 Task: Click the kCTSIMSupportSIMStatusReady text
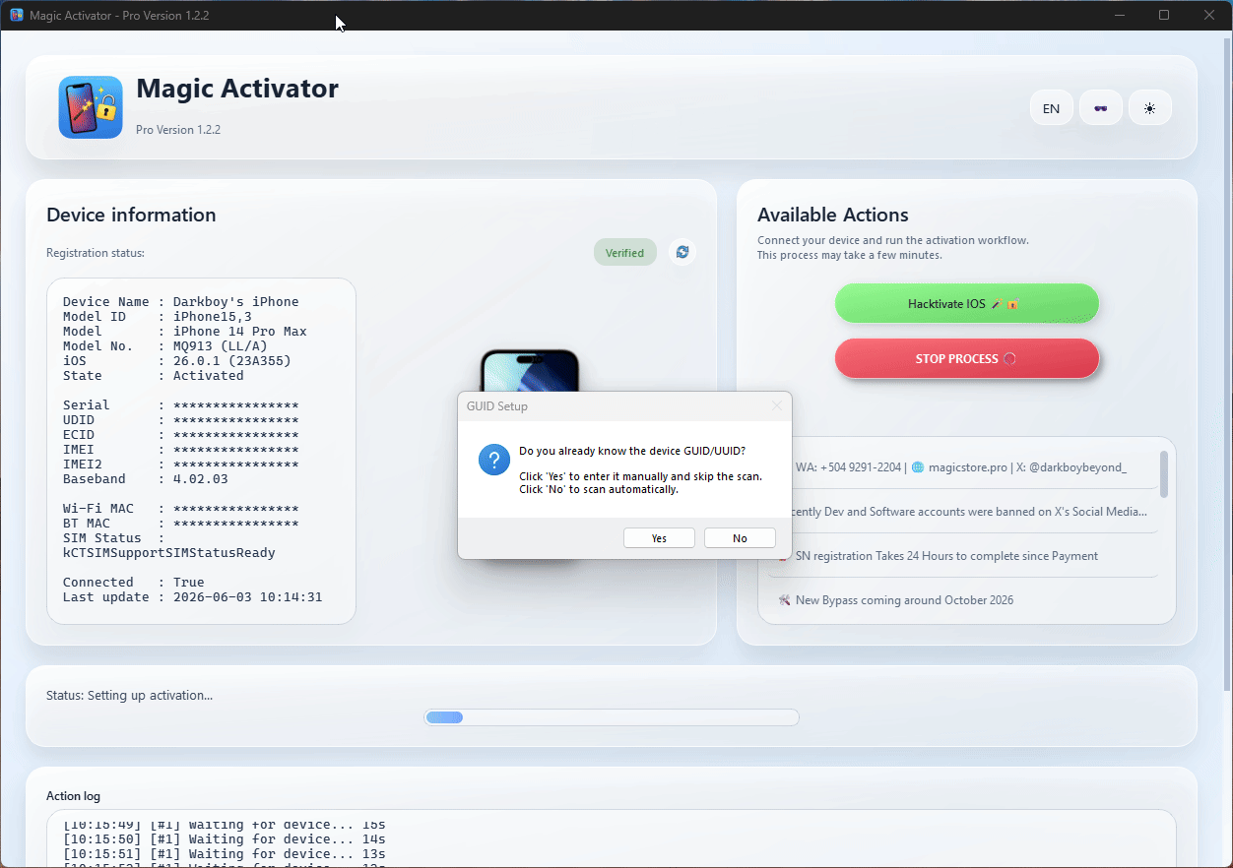pos(169,553)
